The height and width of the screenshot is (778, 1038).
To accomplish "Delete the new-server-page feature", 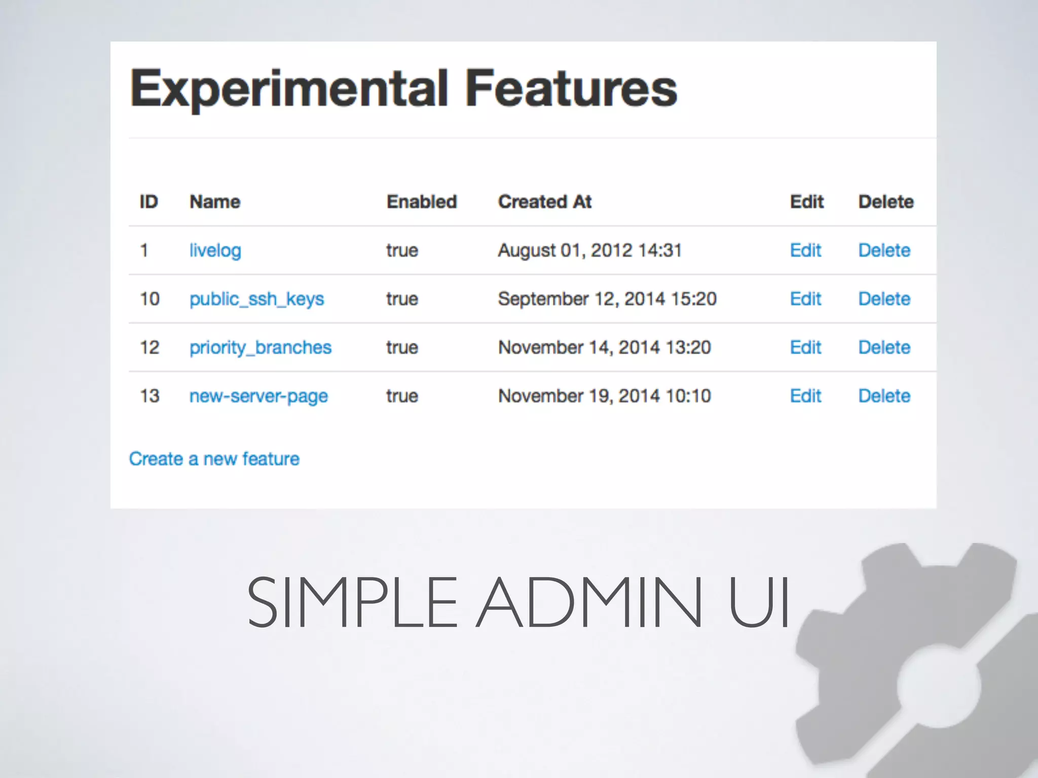I will click(884, 396).
